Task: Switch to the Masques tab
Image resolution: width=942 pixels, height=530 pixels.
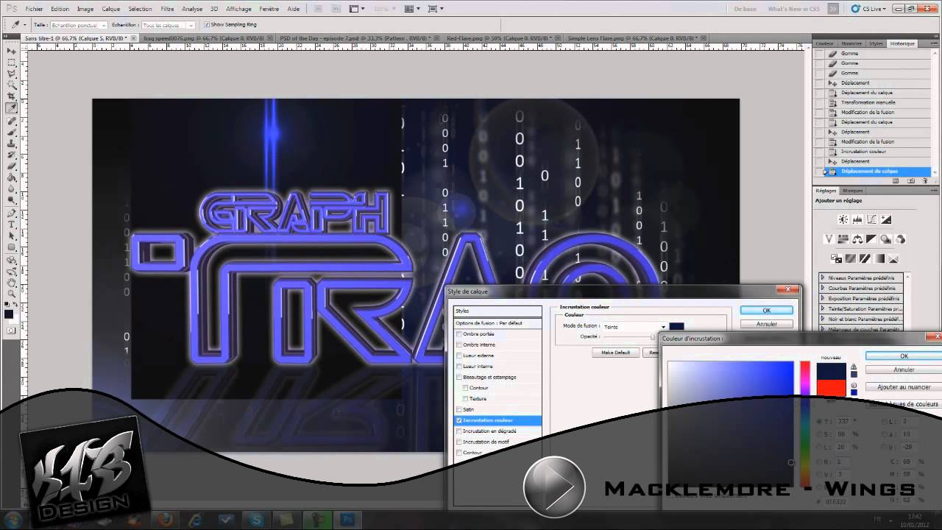Action: [853, 191]
